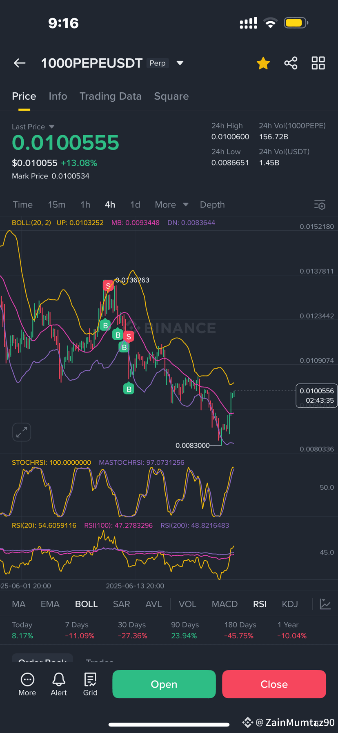Toggle the MACD sub-indicator
The height and width of the screenshot is (733, 338).
(x=225, y=604)
